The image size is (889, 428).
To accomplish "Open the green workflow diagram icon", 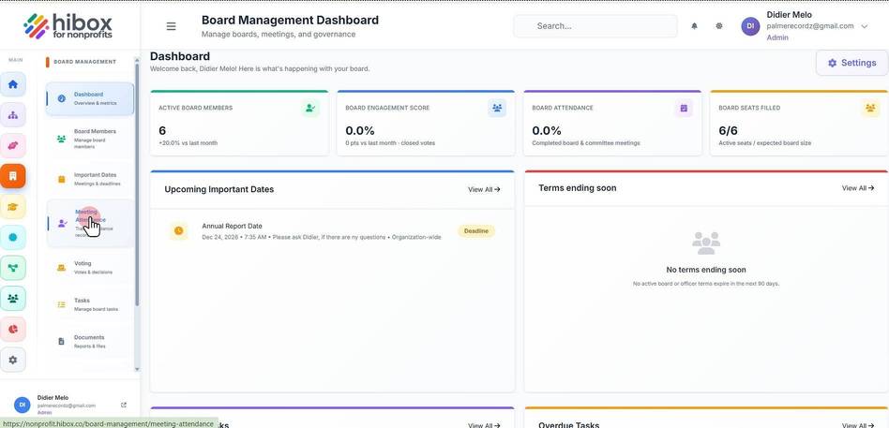I will click(13, 268).
